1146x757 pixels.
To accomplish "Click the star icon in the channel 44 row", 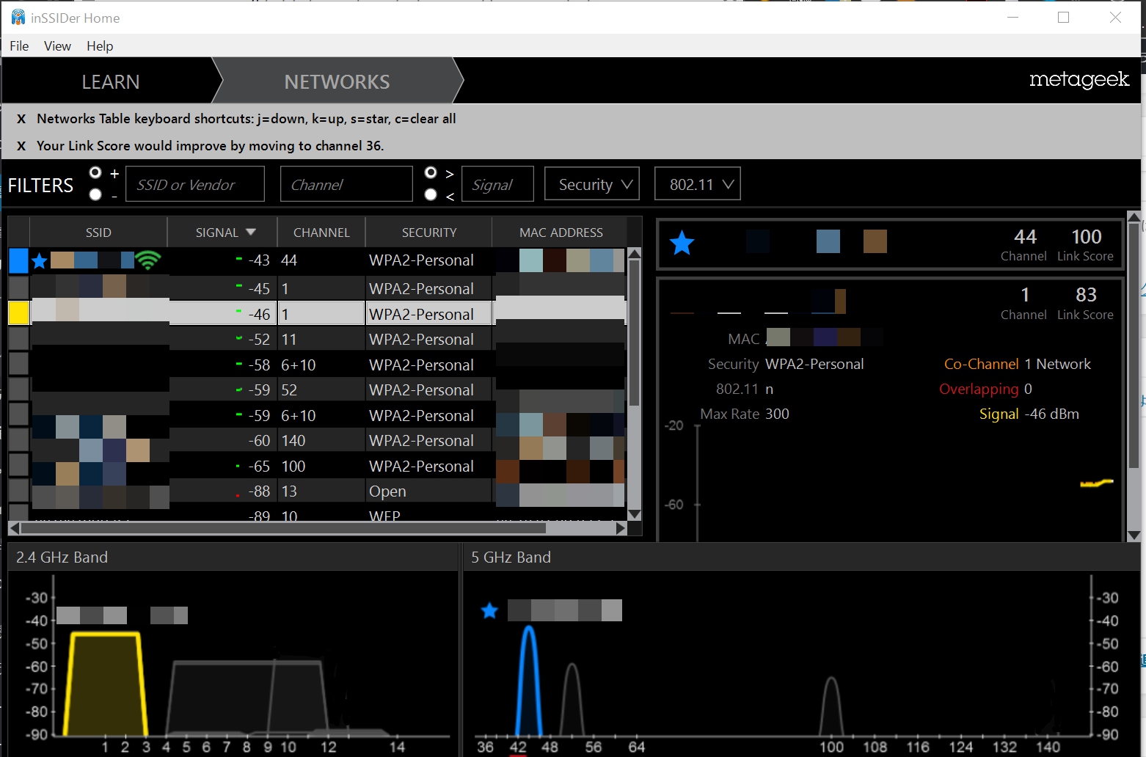I will [40, 260].
